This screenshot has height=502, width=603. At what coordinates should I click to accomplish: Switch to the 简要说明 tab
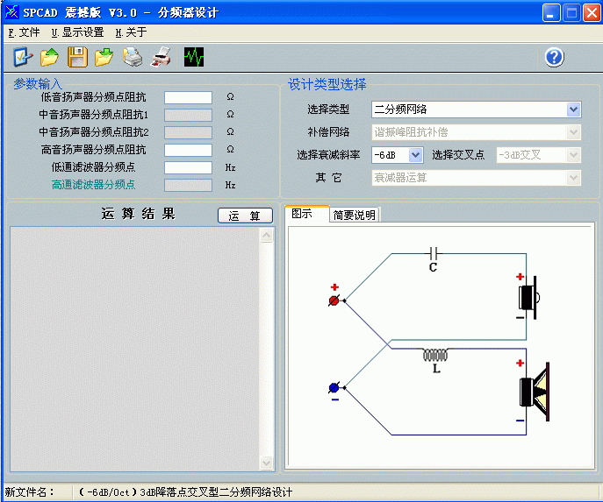pos(355,215)
